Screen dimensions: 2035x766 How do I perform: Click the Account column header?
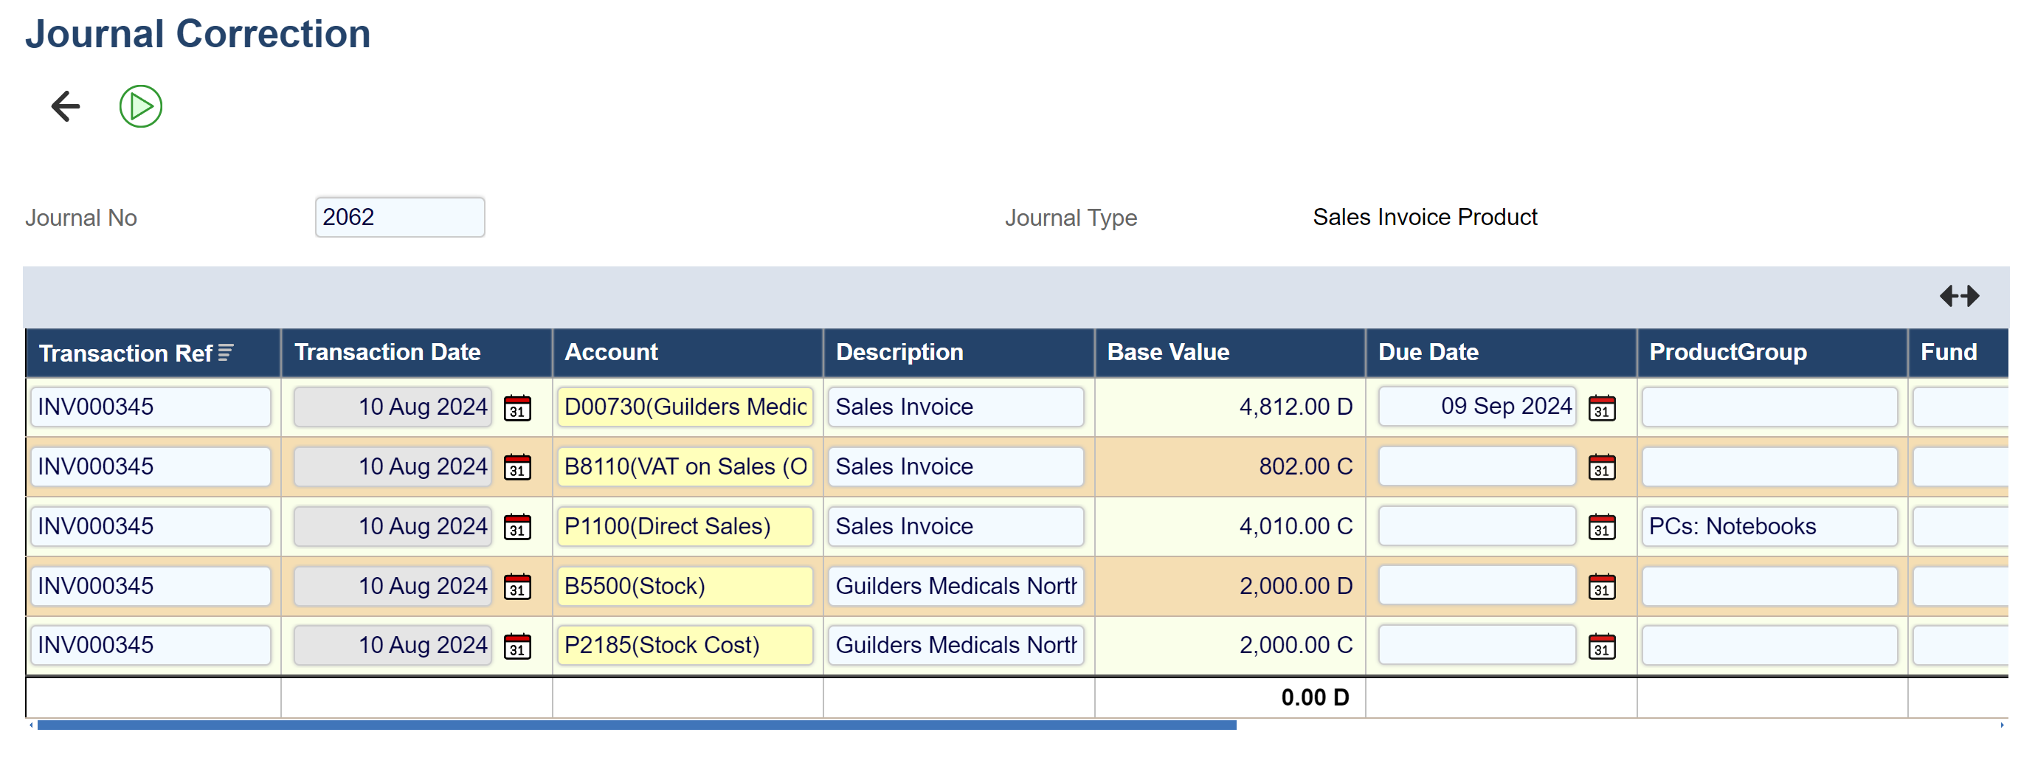pos(611,352)
